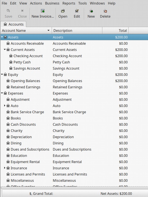The width and height of the screenshot is (148, 197).
Task: Click the Delete account toolbar icon
Action: coord(105,11)
